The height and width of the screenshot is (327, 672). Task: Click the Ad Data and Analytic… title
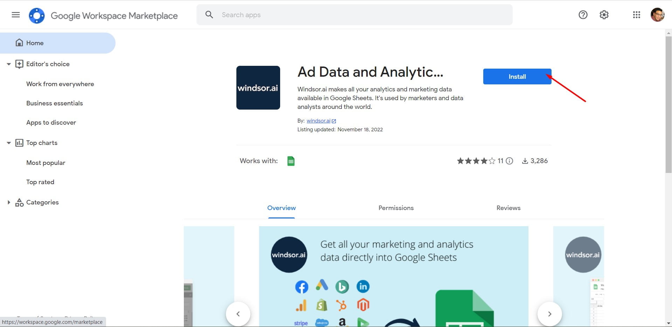pyautogui.click(x=370, y=72)
